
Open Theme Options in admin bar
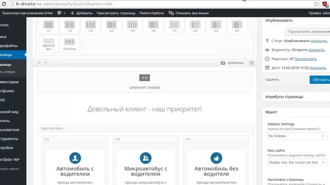click(x=152, y=13)
